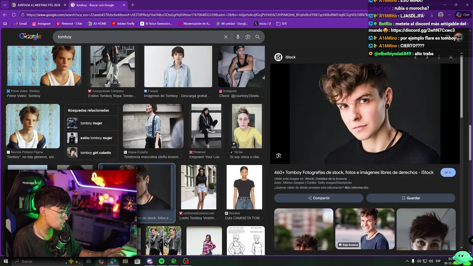
Task: Open Freepik Imágenes de Tomboy thumbnail
Action: tap(178, 66)
